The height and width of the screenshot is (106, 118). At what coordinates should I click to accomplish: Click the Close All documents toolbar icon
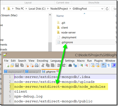click(32, 65)
